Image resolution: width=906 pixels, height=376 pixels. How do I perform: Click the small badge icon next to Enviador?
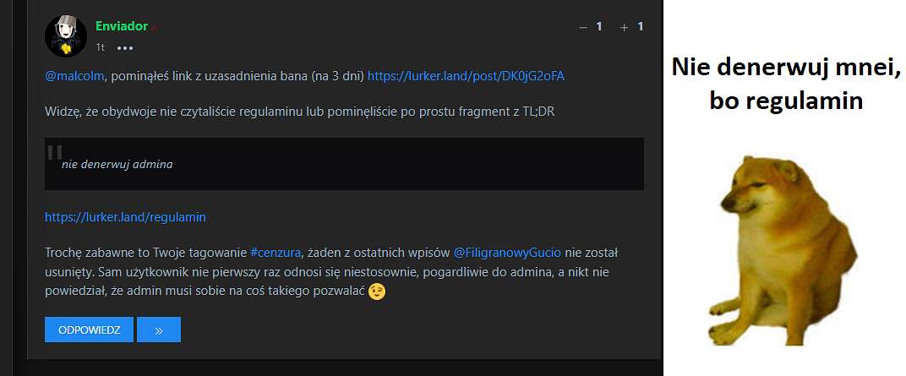[x=154, y=28]
